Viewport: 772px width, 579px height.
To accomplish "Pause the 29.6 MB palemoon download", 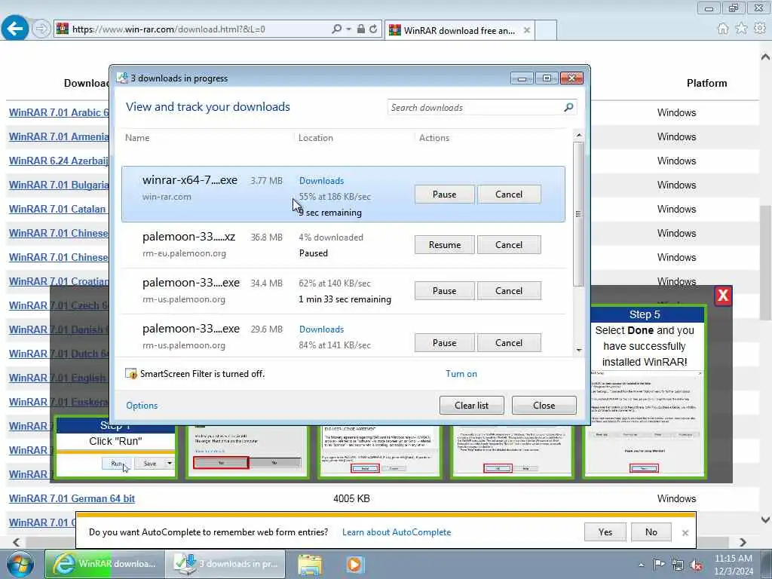I will click(444, 343).
